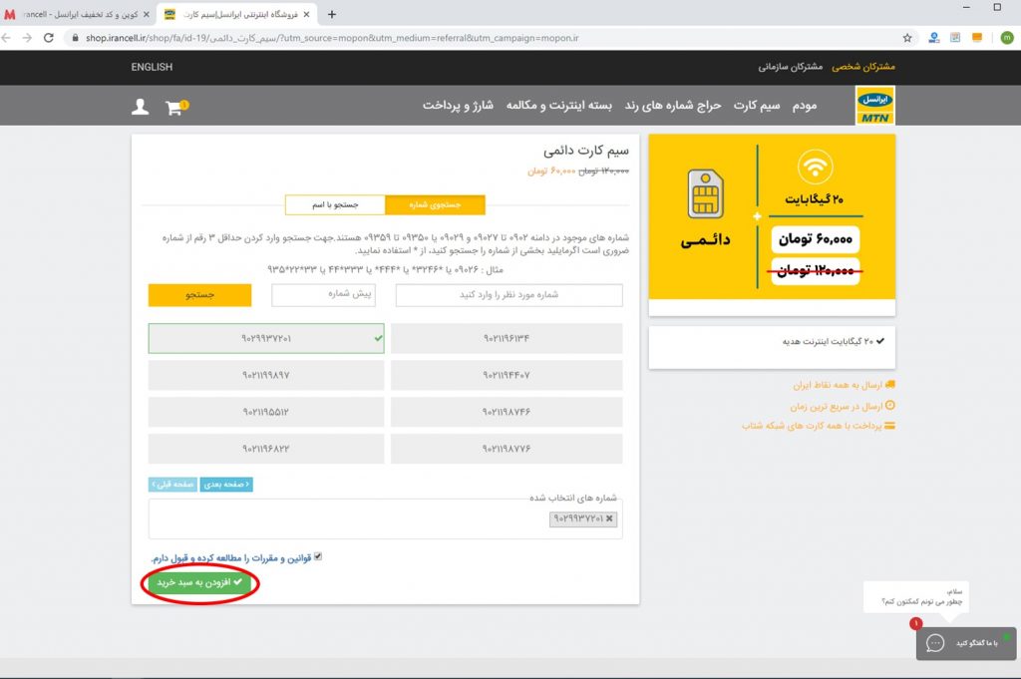Screen dimensions: 1021x679
Task: Click the SIM card image in banner
Action: pos(705,194)
